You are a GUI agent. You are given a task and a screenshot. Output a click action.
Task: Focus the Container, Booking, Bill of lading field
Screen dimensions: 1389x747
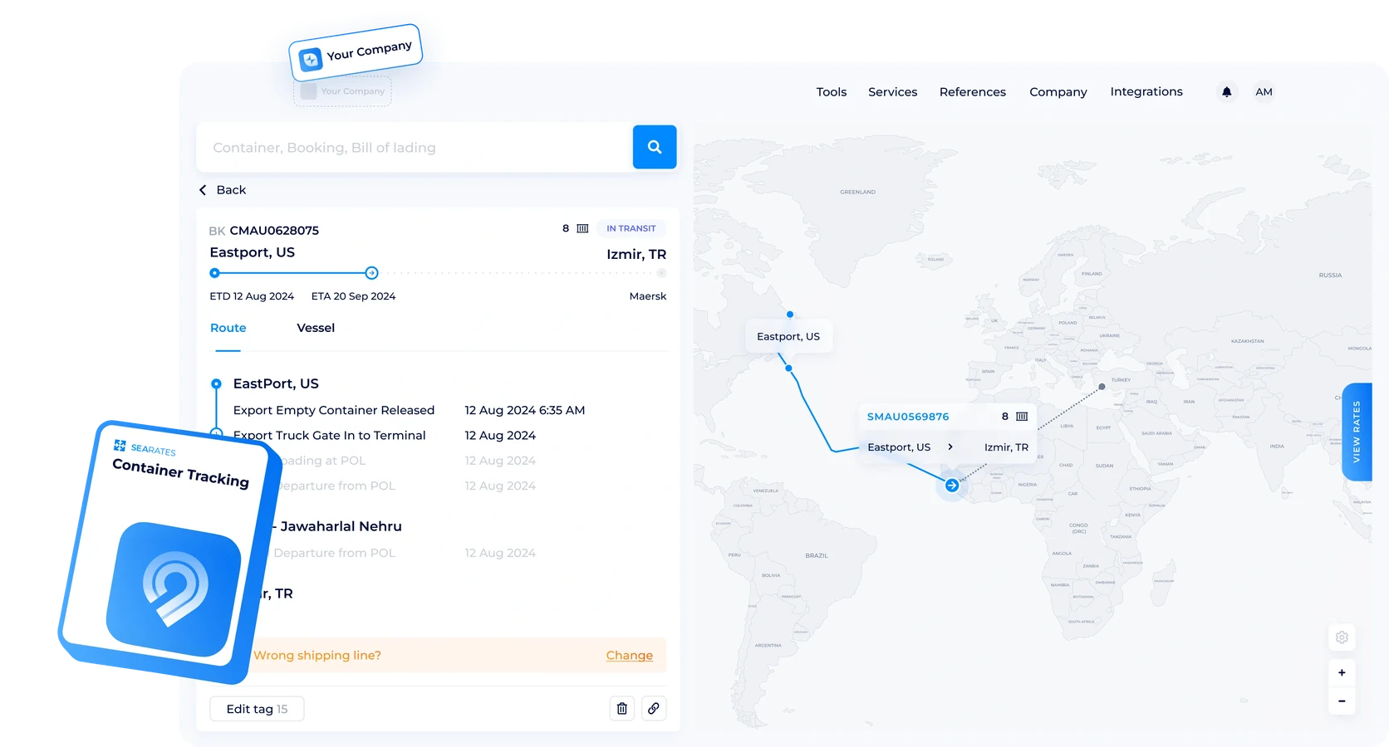pyautogui.click(x=415, y=147)
